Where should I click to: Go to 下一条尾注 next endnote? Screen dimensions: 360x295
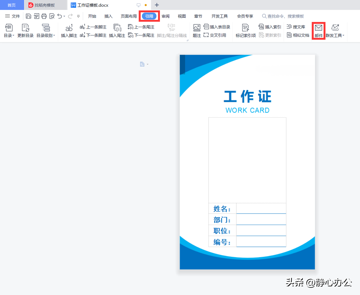click(141, 35)
